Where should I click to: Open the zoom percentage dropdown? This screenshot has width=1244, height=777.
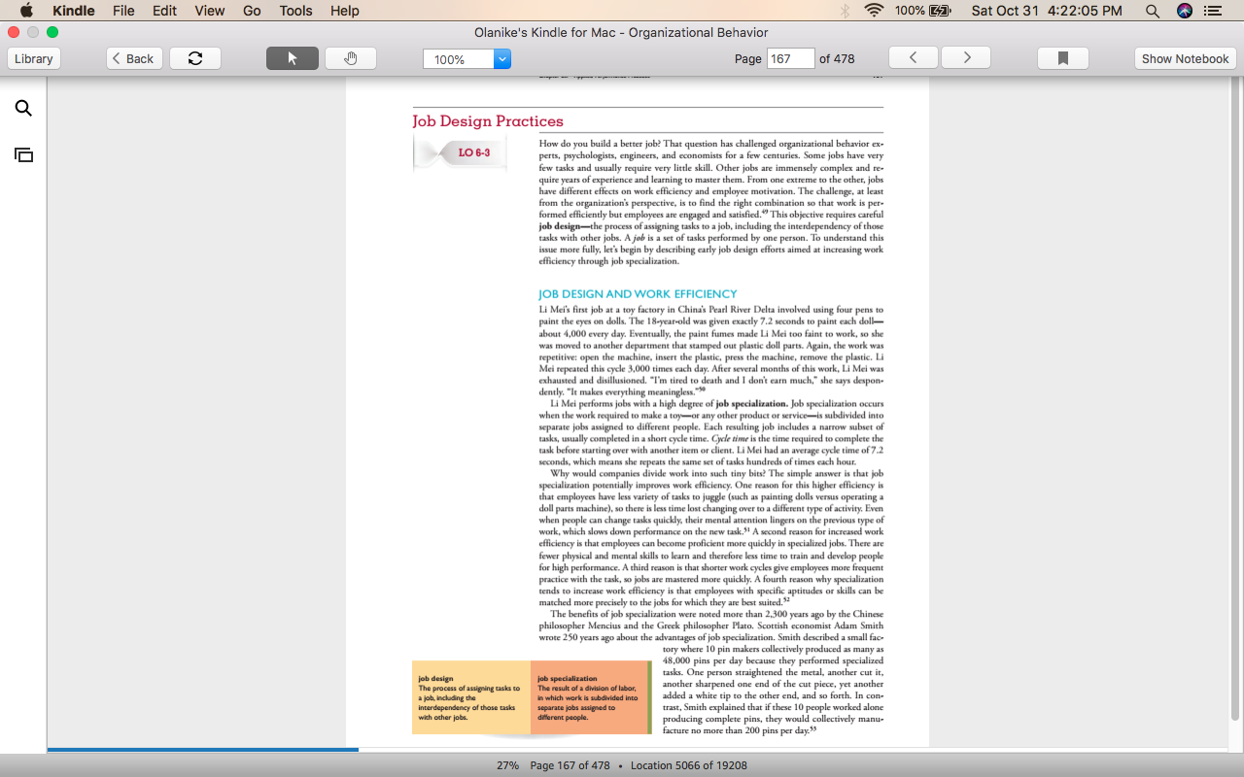point(502,59)
